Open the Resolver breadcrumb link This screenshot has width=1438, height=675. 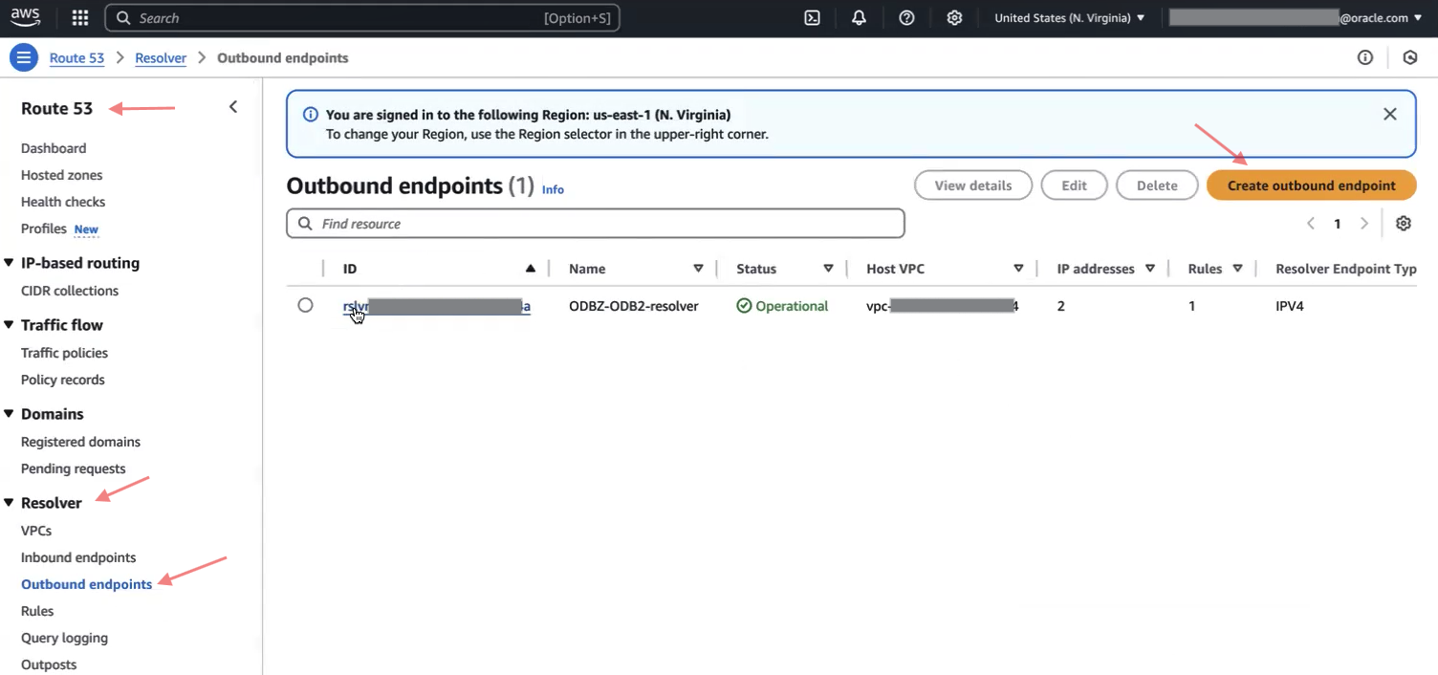coord(161,57)
